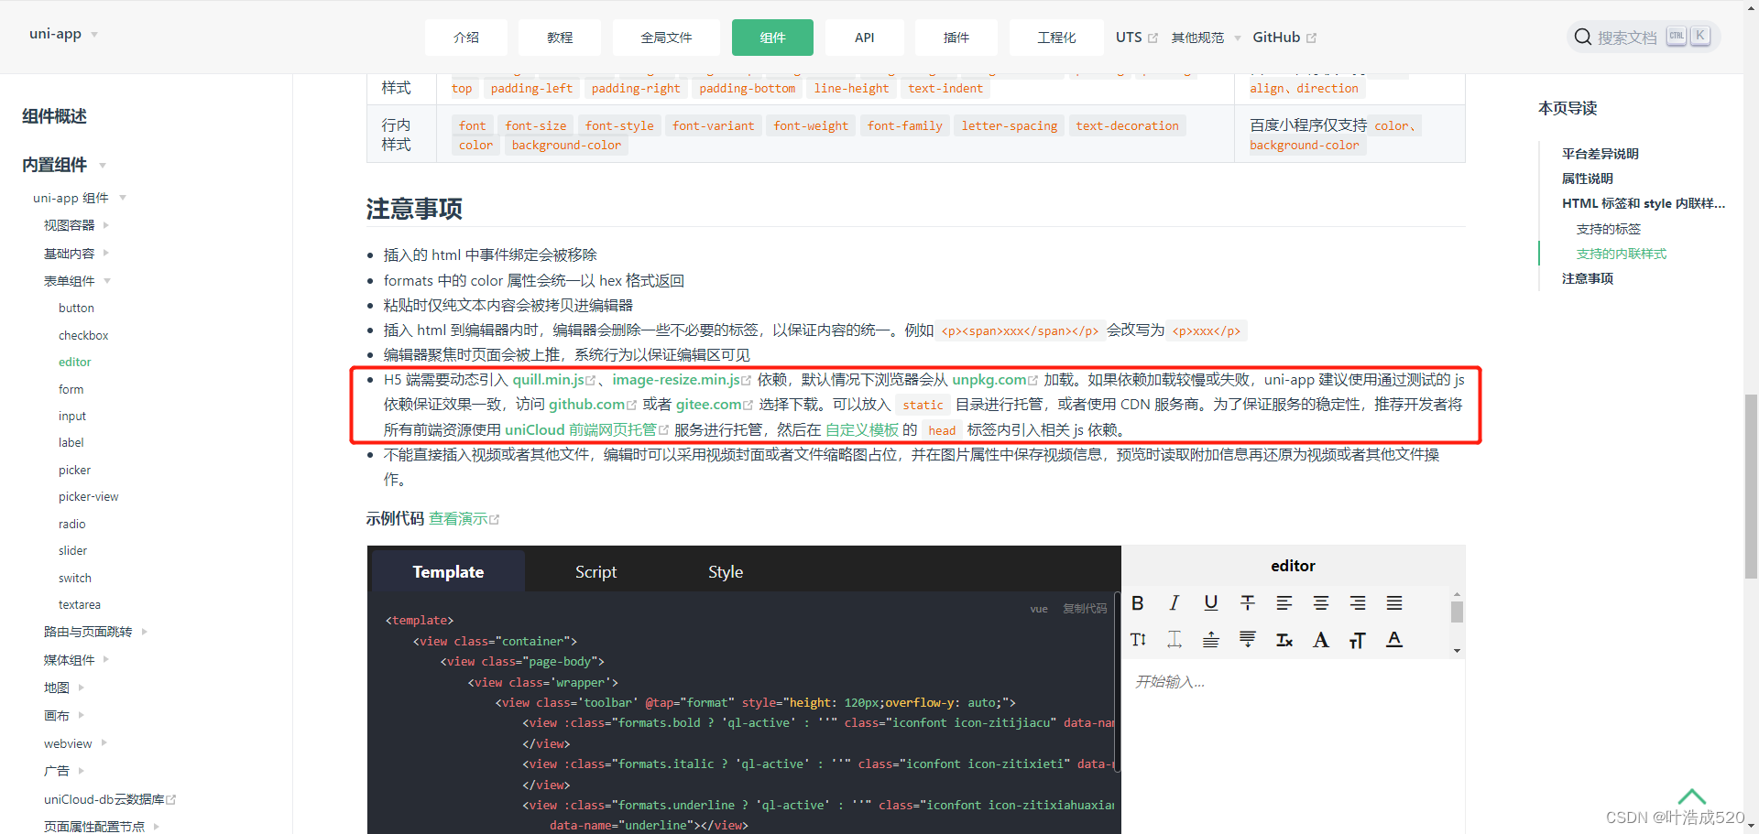Click the external-link icon beside GitHub

1311,38
